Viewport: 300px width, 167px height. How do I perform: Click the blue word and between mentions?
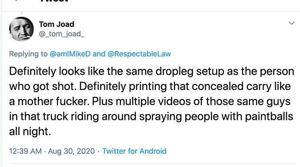pos(99,54)
